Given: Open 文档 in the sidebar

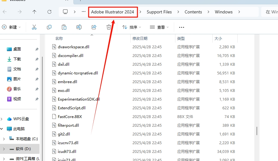Looking at the screenshot, I should point(17,69).
